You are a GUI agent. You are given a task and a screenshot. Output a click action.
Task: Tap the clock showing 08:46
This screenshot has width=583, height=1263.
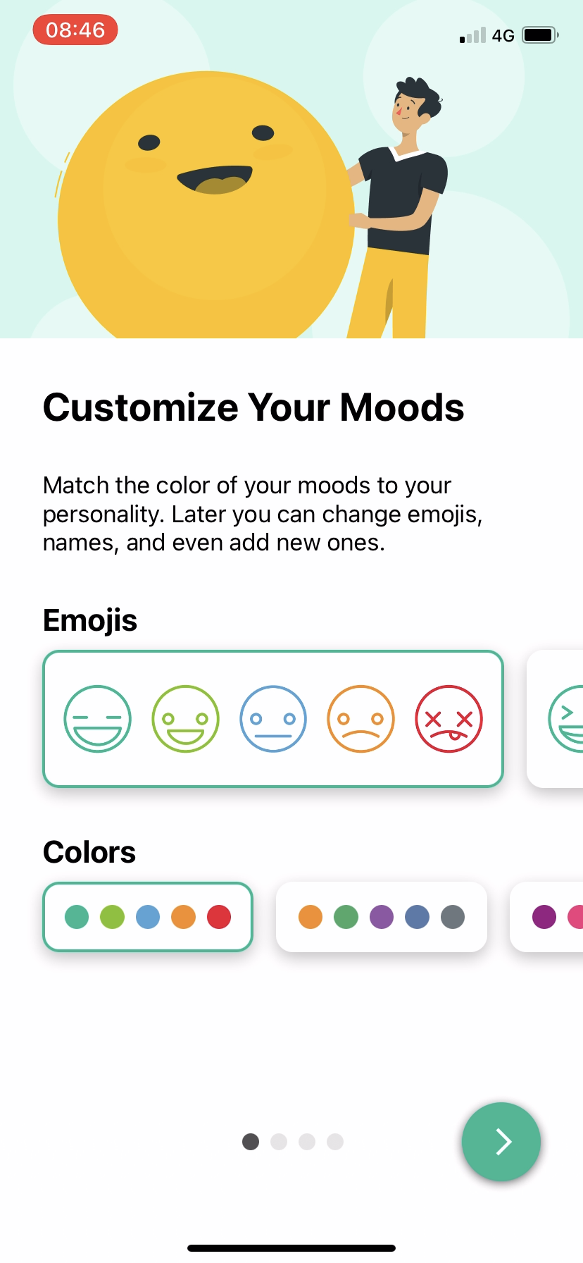[75, 30]
